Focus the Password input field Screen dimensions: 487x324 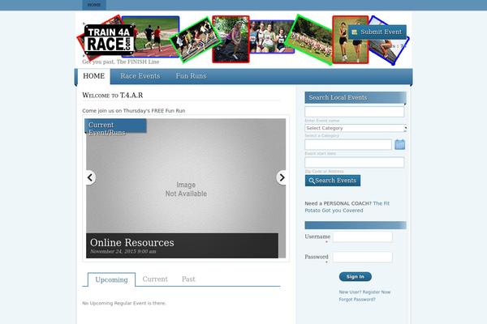(x=363, y=257)
